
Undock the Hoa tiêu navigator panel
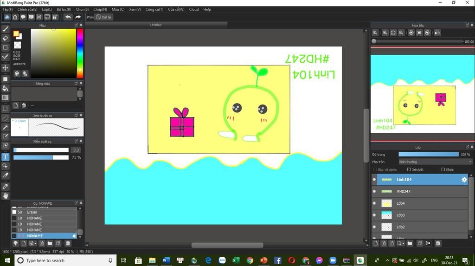(467, 25)
